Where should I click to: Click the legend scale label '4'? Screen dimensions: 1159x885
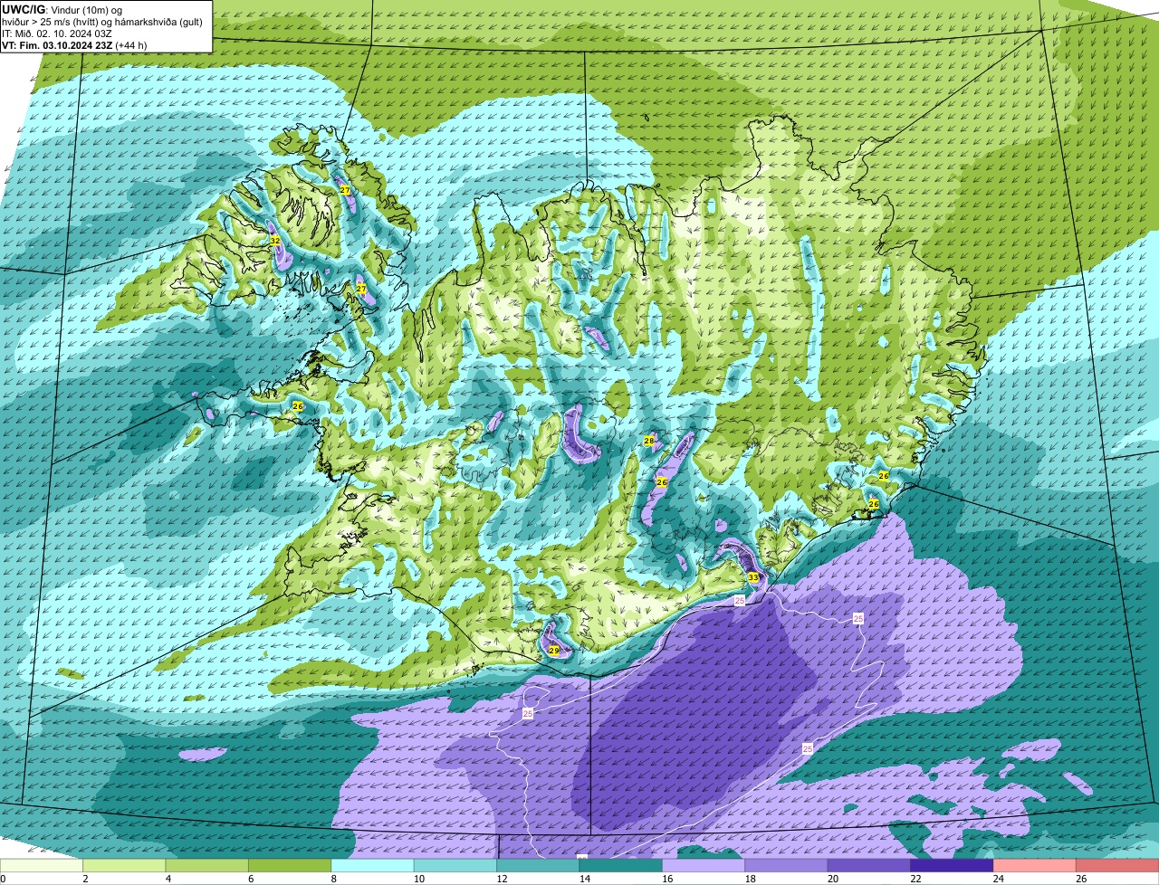(x=168, y=879)
